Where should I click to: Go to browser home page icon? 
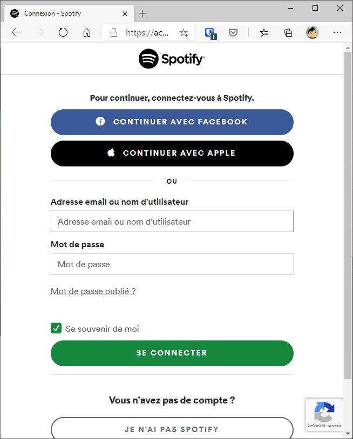(x=87, y=32)
